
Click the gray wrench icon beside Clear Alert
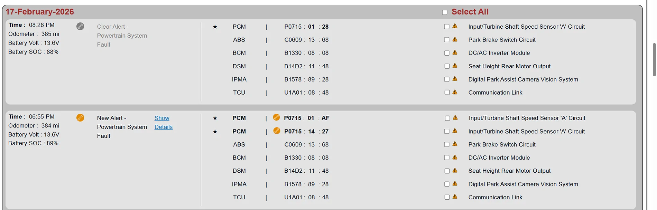[x=80, y=26]
